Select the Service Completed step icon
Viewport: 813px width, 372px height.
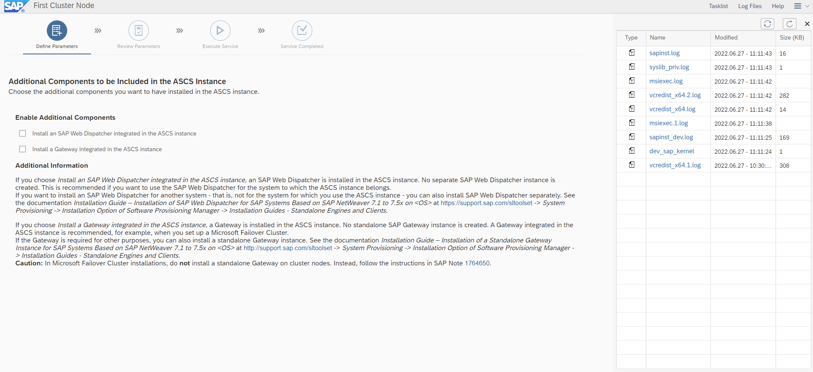click(302, 31)
